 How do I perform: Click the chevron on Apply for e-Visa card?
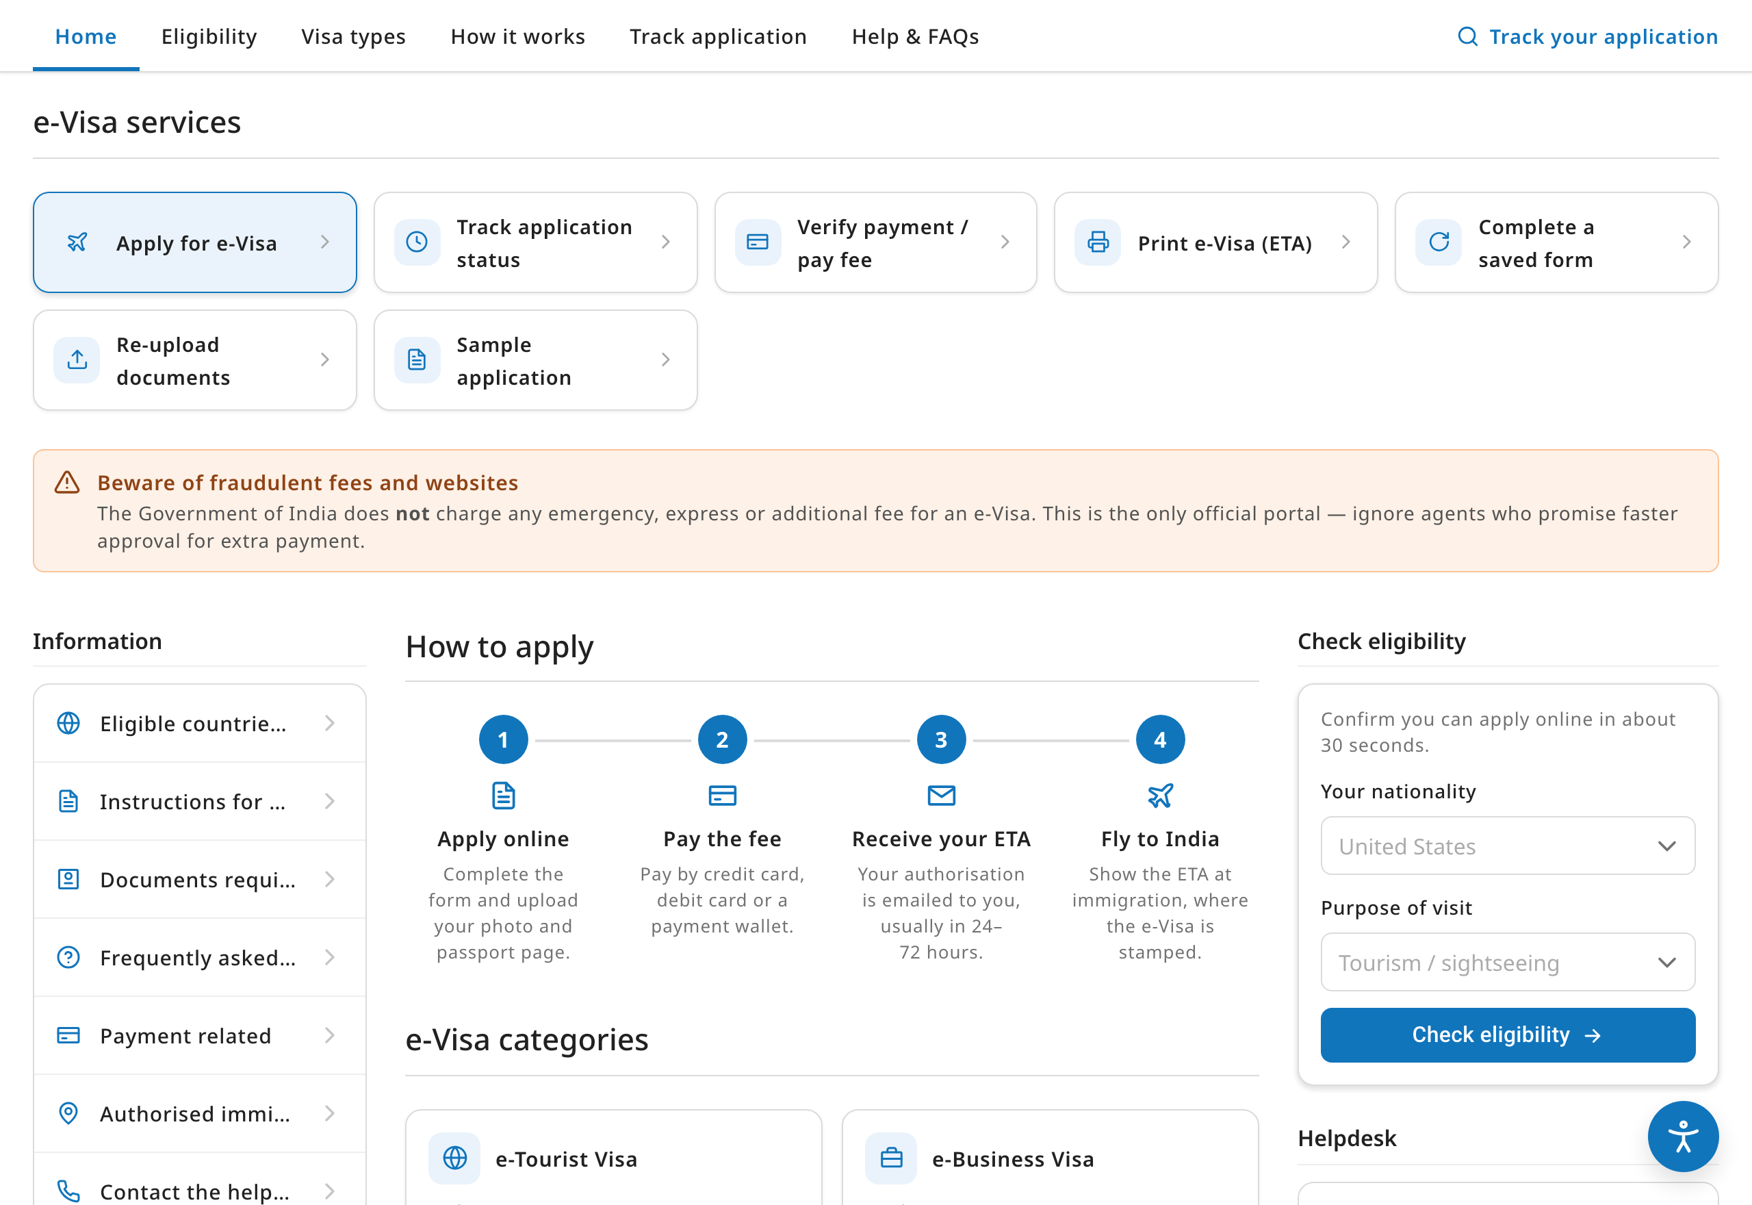click(x=325, y=242)
